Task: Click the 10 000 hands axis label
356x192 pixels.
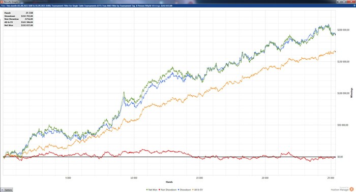Action: tap(134, 178)
